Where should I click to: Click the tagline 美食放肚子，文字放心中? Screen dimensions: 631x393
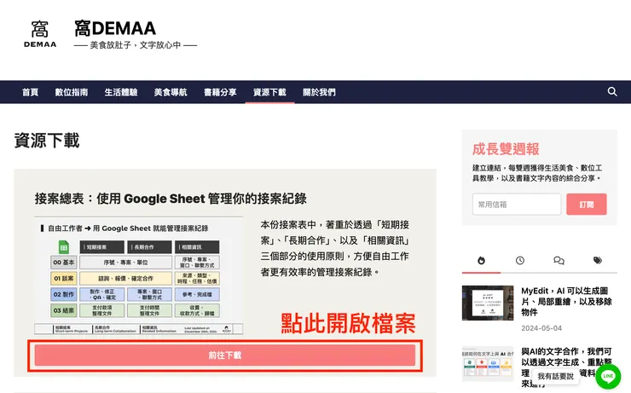(x=136, y=45)
